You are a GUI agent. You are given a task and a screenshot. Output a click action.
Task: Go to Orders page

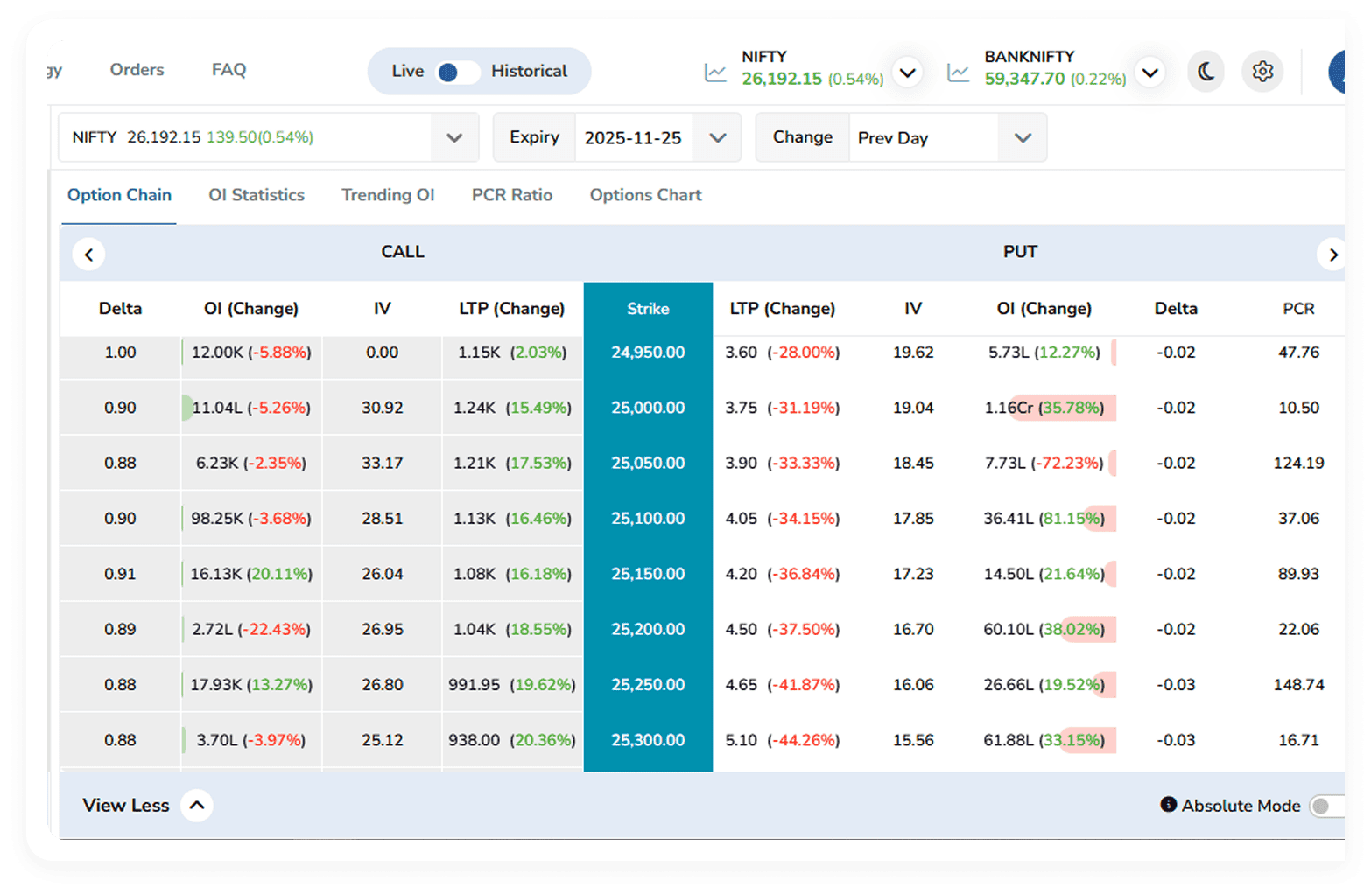tap(137, 70)
